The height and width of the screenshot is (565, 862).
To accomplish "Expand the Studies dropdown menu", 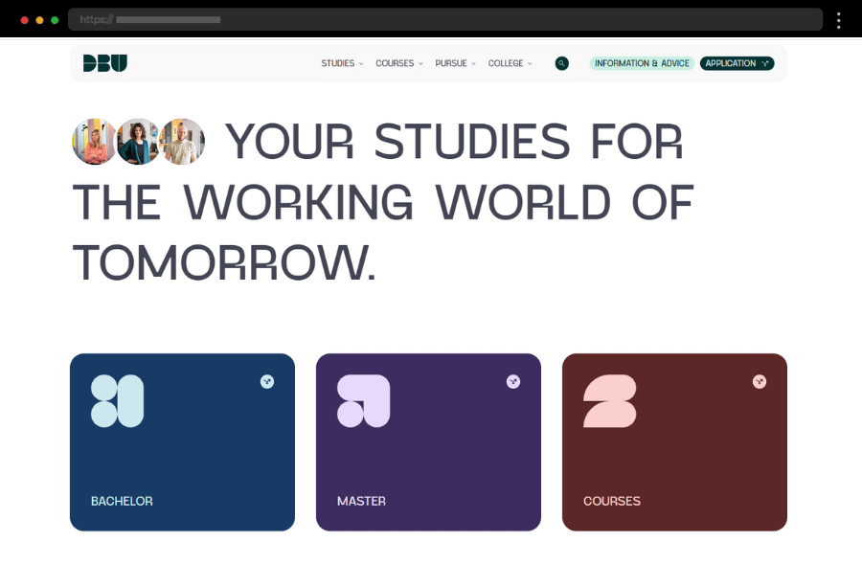I will pos(342,64).
